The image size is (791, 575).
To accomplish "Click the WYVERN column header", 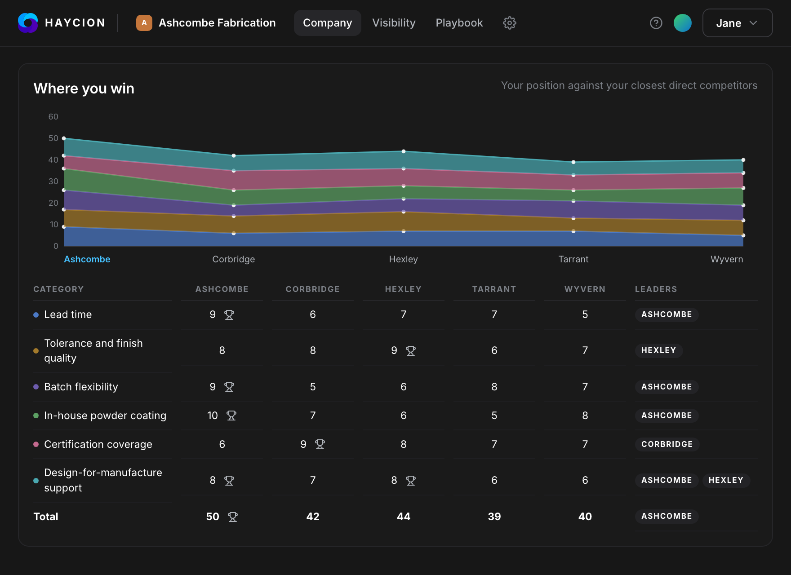I will pos(585,289).
